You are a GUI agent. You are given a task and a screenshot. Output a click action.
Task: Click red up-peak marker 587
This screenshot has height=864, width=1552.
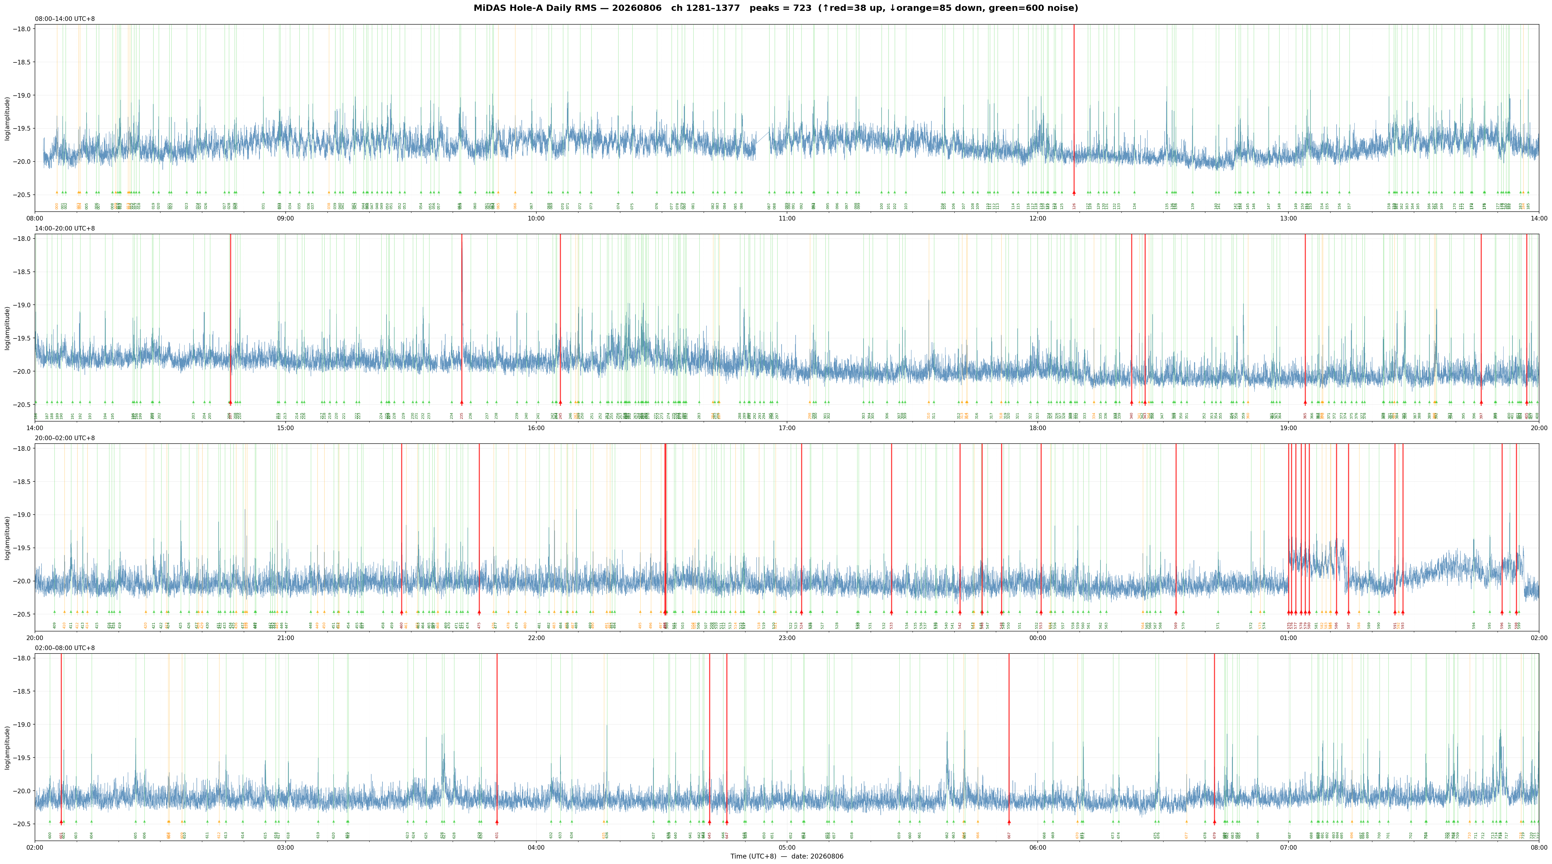(1348, 612)
